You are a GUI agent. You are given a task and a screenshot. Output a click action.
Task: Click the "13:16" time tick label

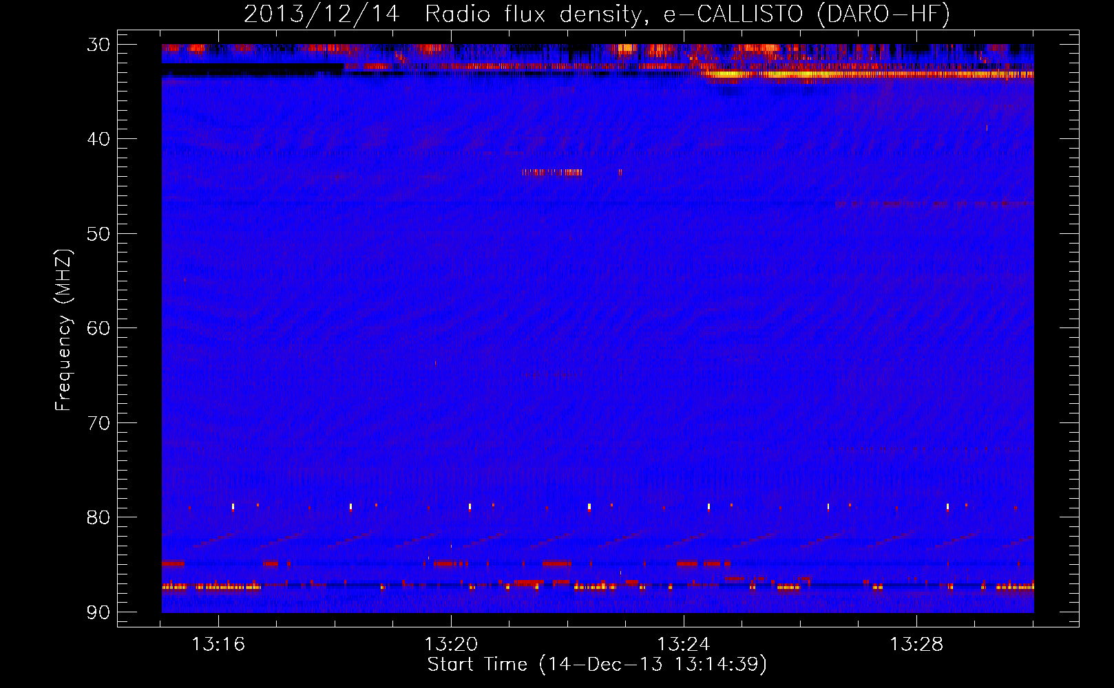pyautogui.click(x=218, y=645)
